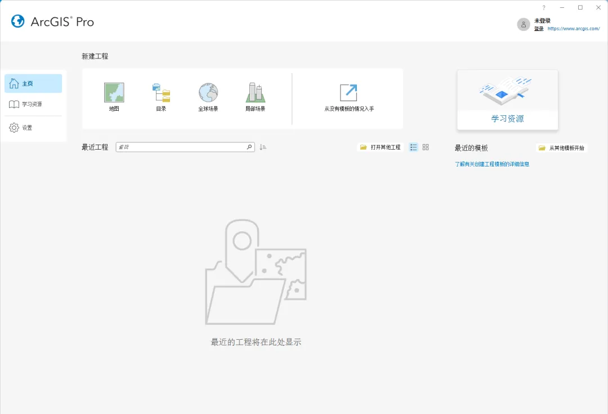Click the search magnifier icon
Viewport: 608px width, 414px height.
250,147
